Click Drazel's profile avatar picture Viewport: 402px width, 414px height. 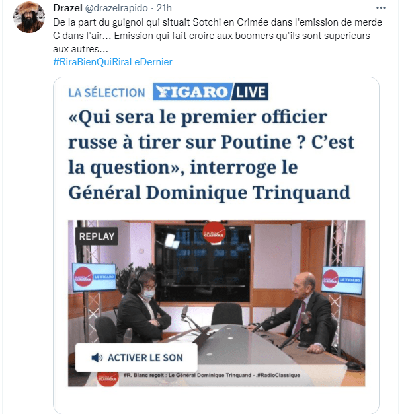[x=29, y=17]
